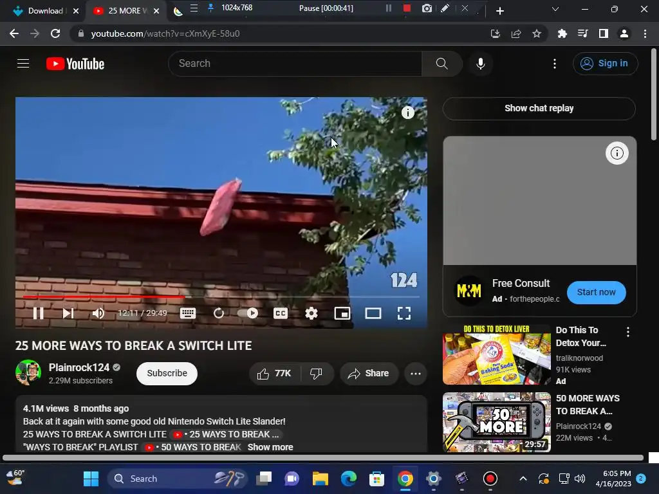Open the M&M advertiser logo

coord(469,290)
